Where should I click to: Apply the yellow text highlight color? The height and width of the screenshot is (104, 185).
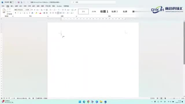(36, 13)
